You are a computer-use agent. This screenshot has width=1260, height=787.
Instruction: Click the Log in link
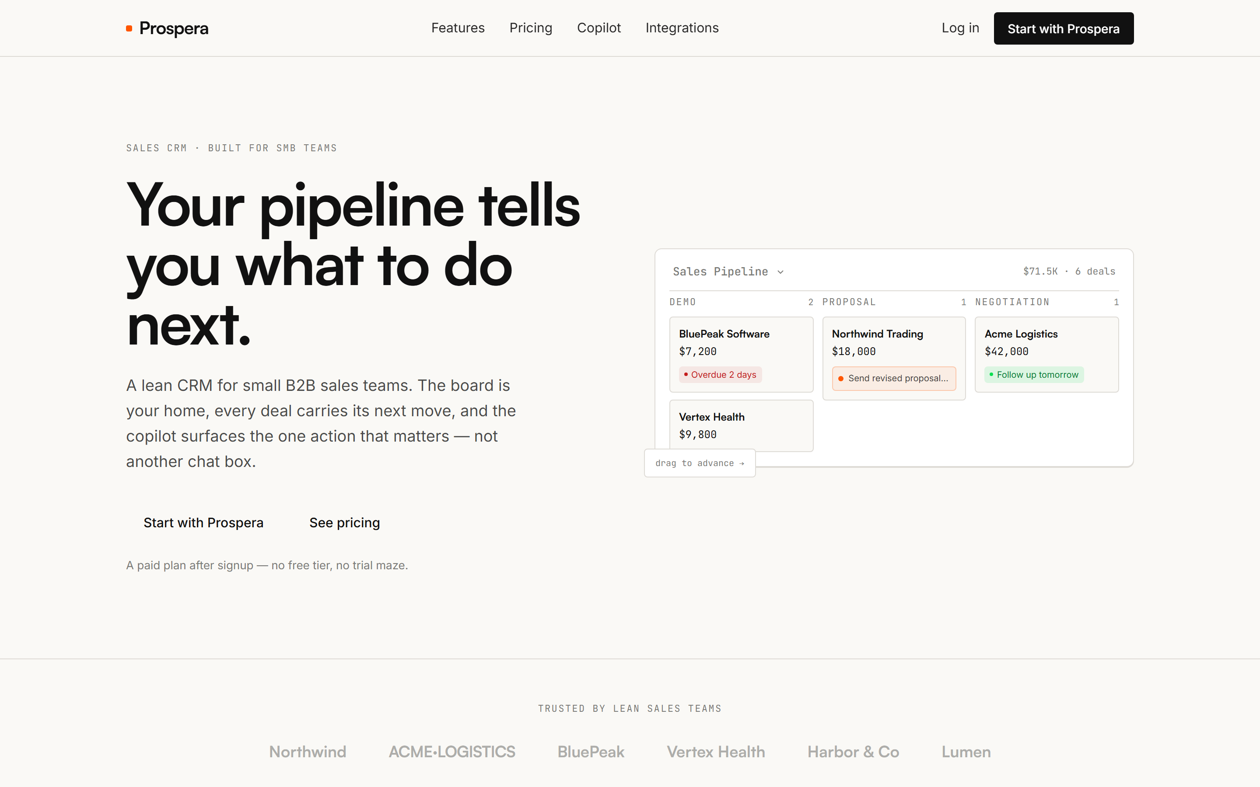click(960, 28)
